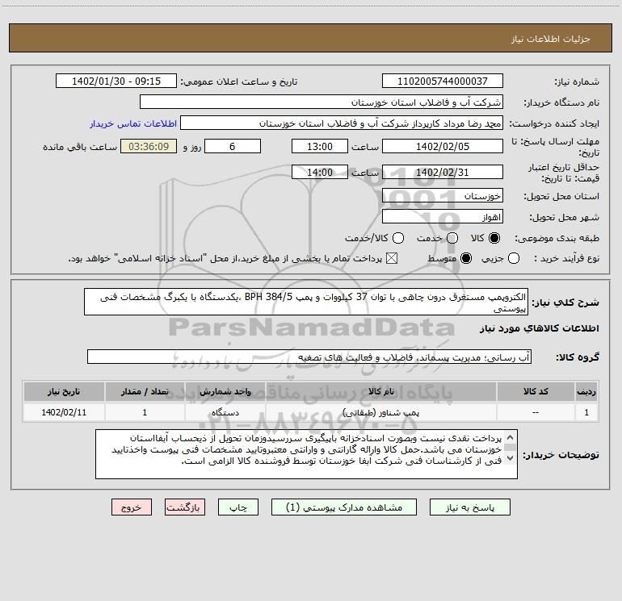Click buyer organization name field

pyautogui.click(x=322, y=102)
